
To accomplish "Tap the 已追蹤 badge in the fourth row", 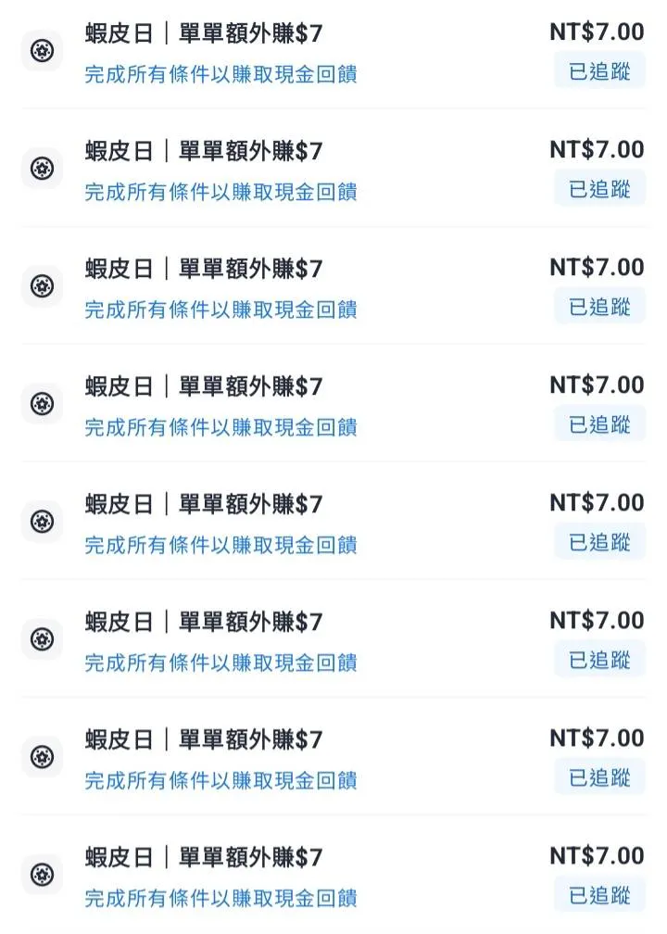I will [x=599, y=424].
